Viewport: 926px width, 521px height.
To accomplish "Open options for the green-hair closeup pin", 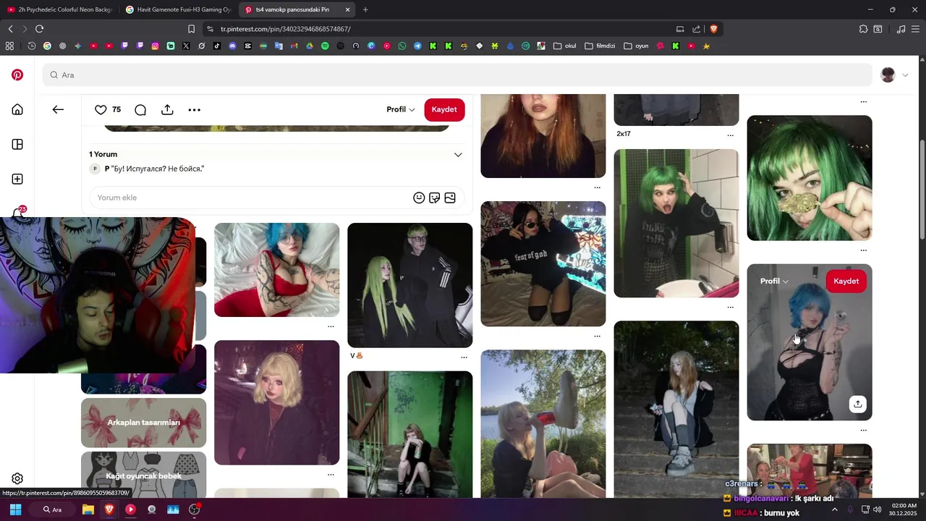I will (863, 250).
